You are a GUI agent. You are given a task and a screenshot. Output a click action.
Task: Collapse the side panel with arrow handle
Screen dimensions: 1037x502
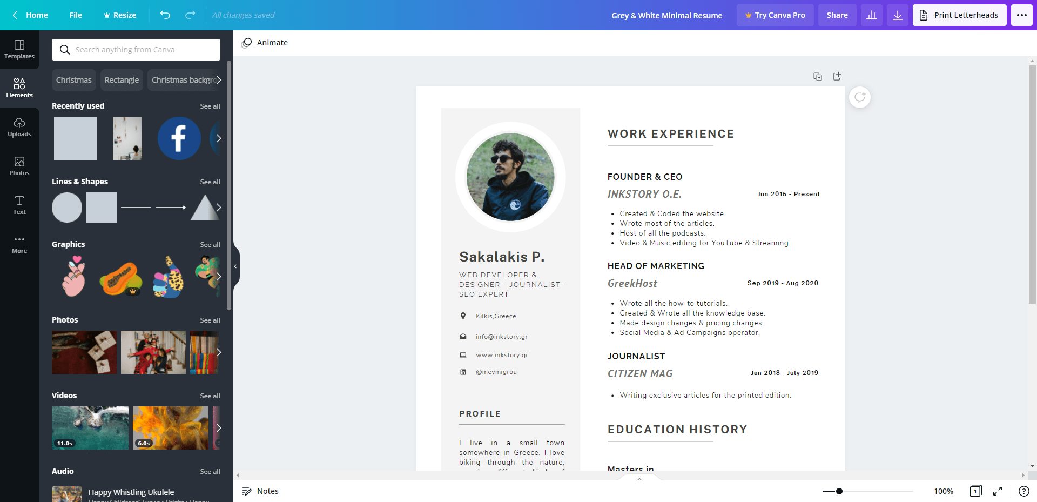click(x=235, y=266)
